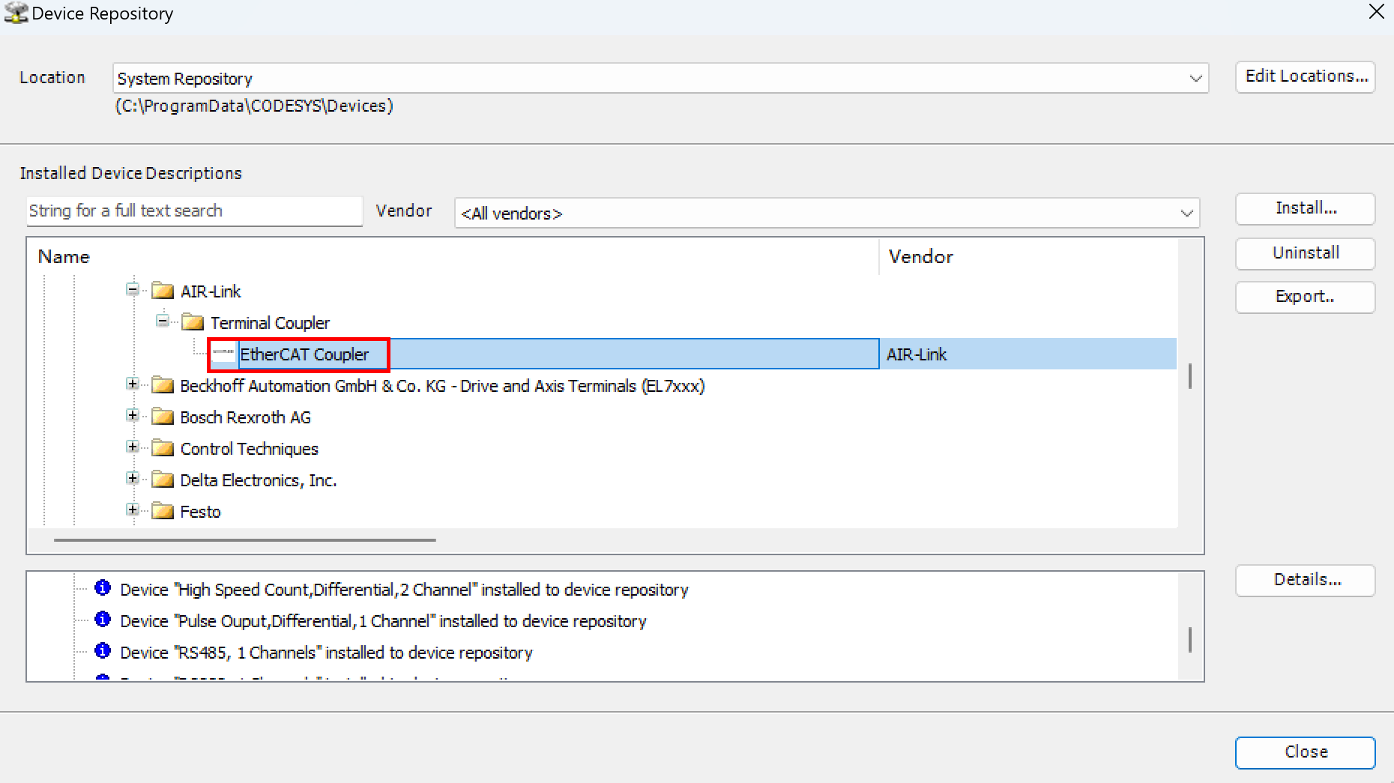1394x783 pixels.
Task: Open Edit Locations dialog
Action: pos(1305,76)
